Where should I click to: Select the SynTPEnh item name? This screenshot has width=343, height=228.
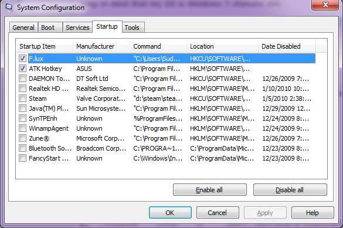pos(43,118)
